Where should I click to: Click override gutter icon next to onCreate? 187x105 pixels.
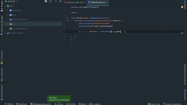[67, 21]
